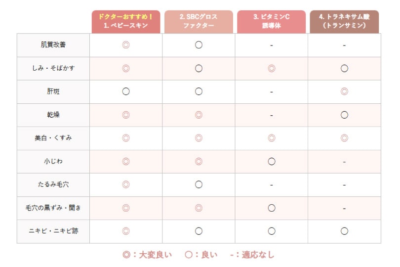Click the double circle for 乾燥 under SBCグロスファクター
Image resolution: width=400 pixels, height=267 pixels.
tap(199, 115)
